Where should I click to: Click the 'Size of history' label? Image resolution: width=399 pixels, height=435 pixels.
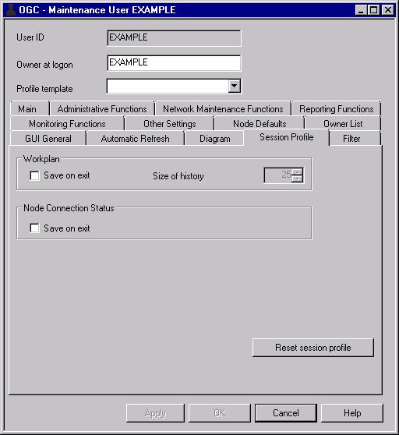(178, 176)
